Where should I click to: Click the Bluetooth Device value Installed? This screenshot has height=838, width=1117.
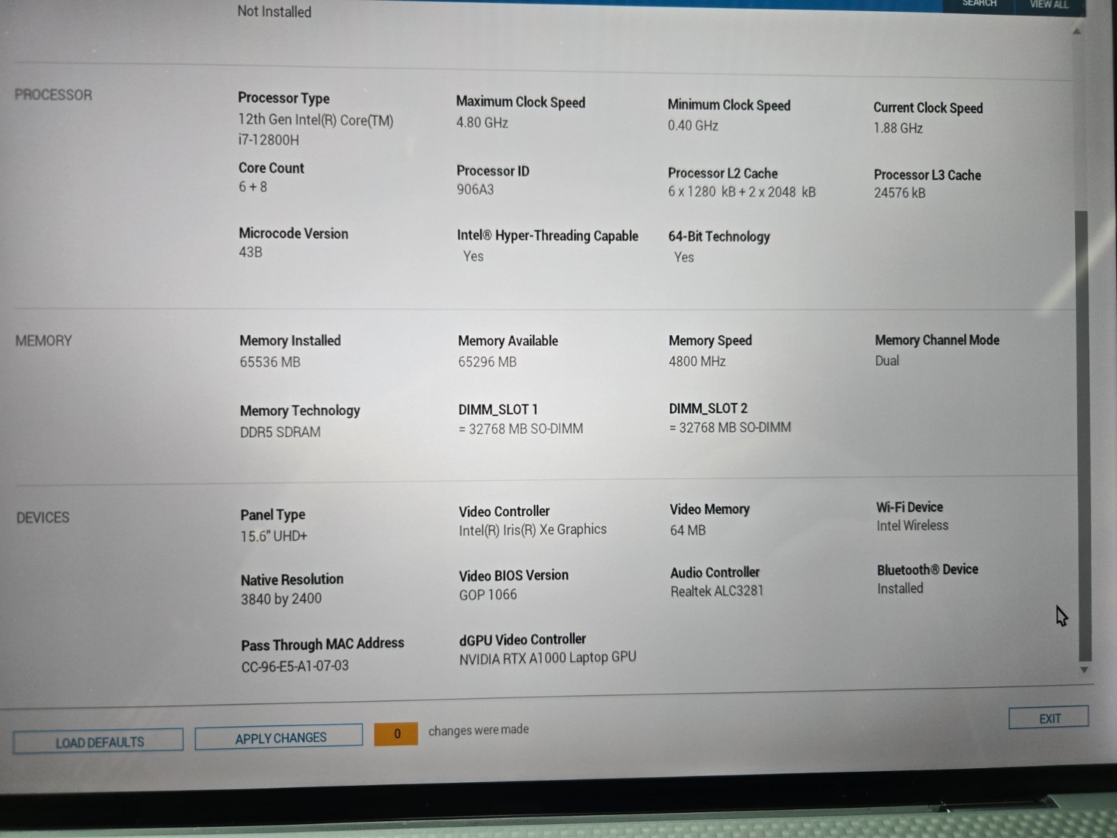pyautogui.click(x=900, y=589)
